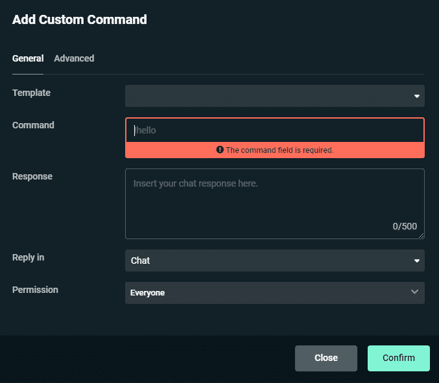Screen dimensions: 439x383
Task: Click the Permission chevron icon
Action: click(414, 292)
